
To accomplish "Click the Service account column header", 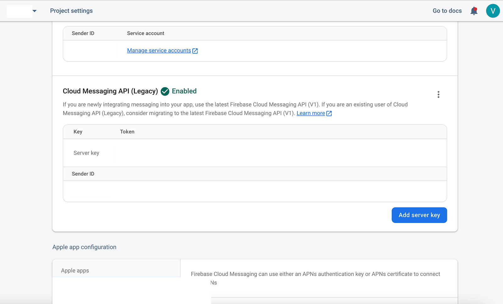I will pos(146,33).
